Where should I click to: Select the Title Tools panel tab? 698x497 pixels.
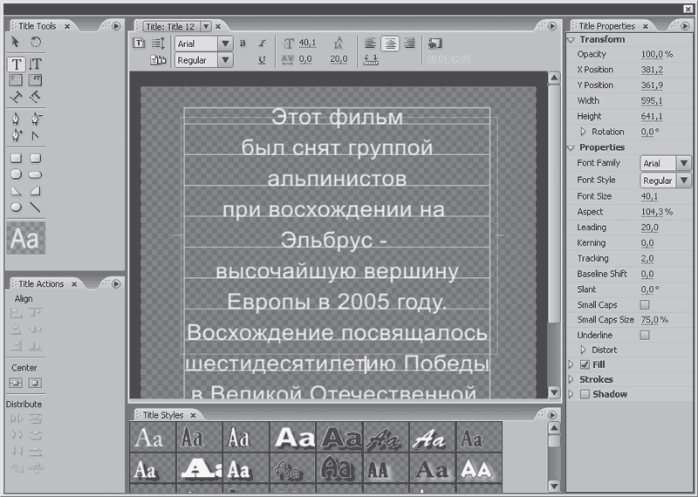[37, 26]
